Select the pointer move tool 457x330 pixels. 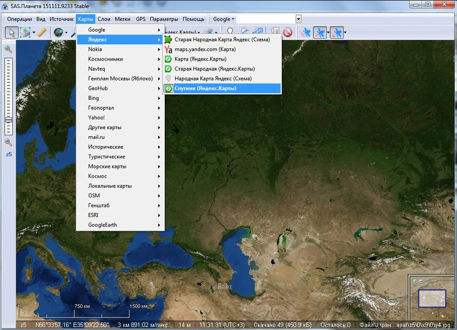coord(12,33)
